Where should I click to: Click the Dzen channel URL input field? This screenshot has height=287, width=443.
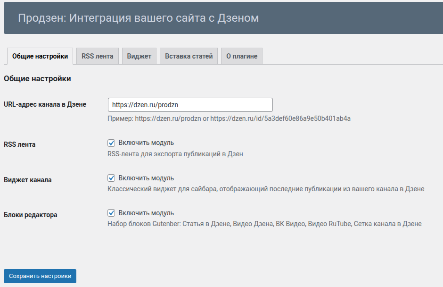coord(190,105)
